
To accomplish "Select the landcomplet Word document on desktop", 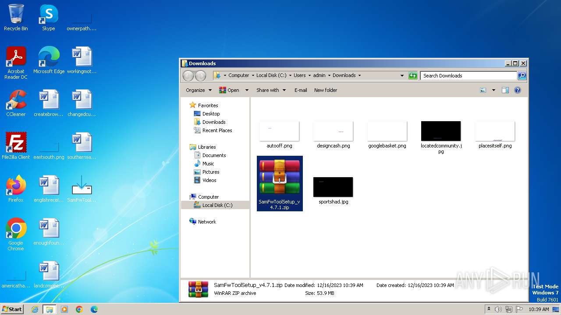I will pyautogui.click(x=49, y=274).
